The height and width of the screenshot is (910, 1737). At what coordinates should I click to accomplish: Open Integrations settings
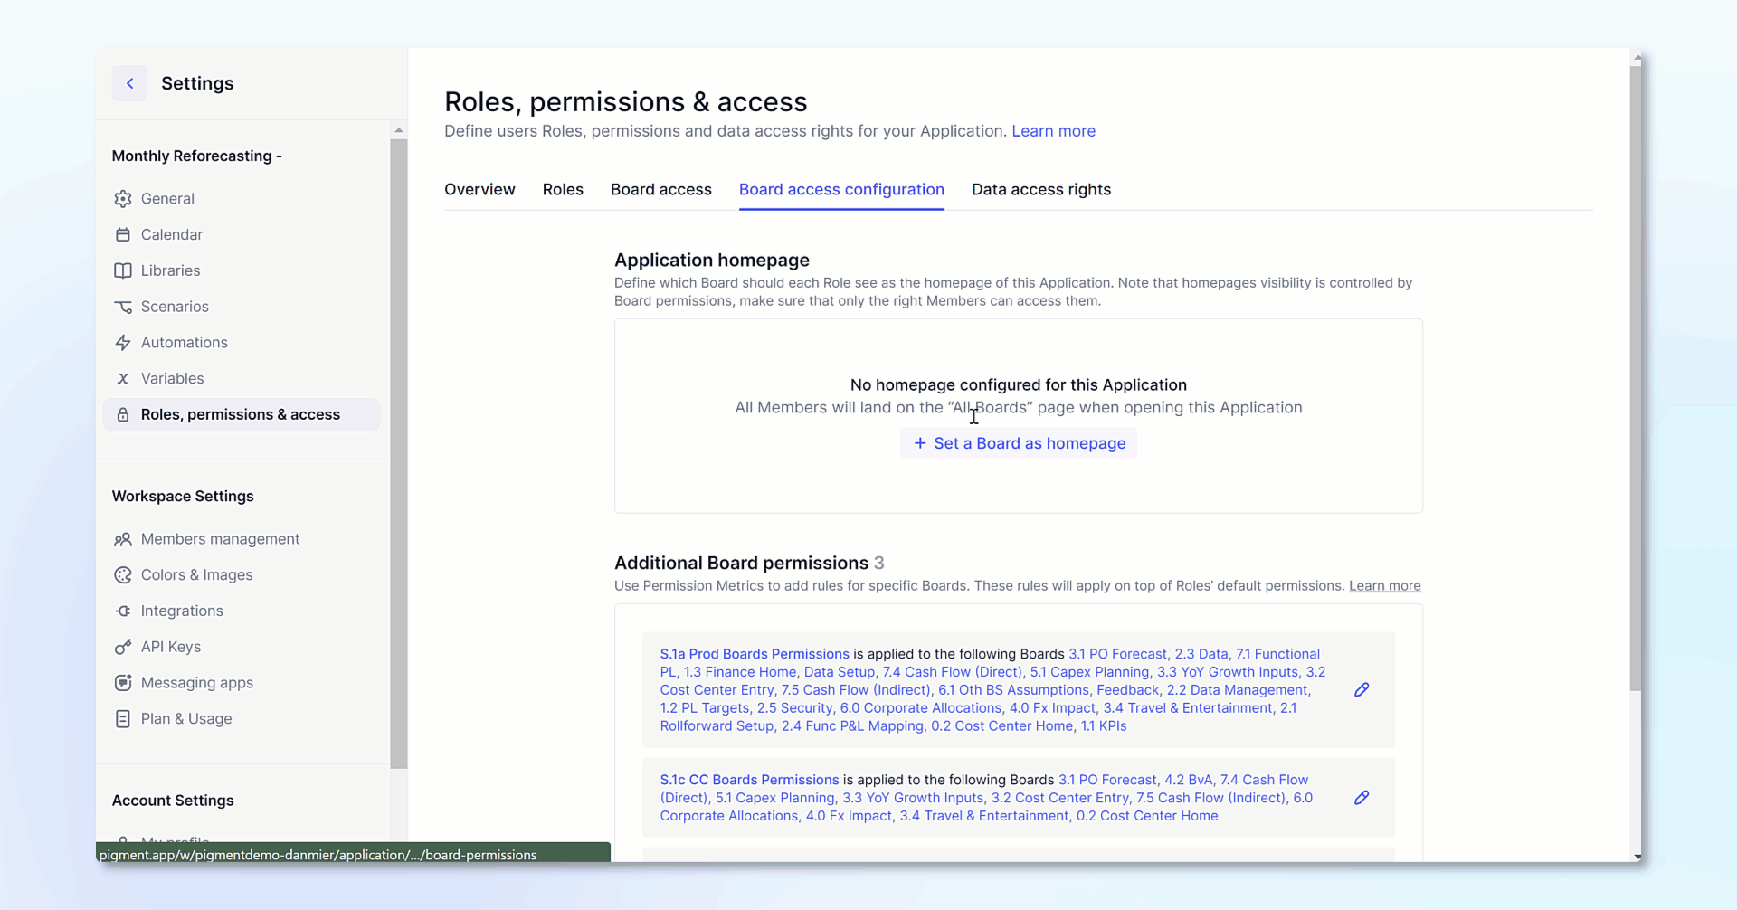pos(242,611)
